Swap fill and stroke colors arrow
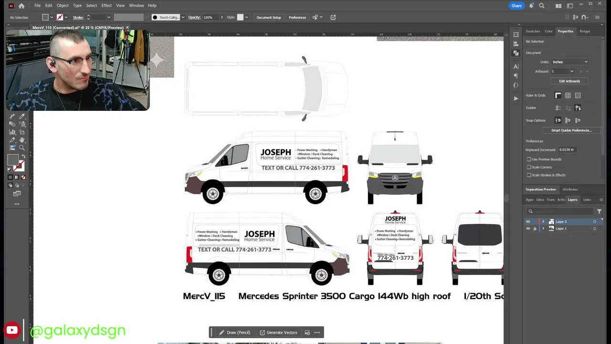Image resolution: width=611 pixels, height=344 pixels. tap(23, 156)
